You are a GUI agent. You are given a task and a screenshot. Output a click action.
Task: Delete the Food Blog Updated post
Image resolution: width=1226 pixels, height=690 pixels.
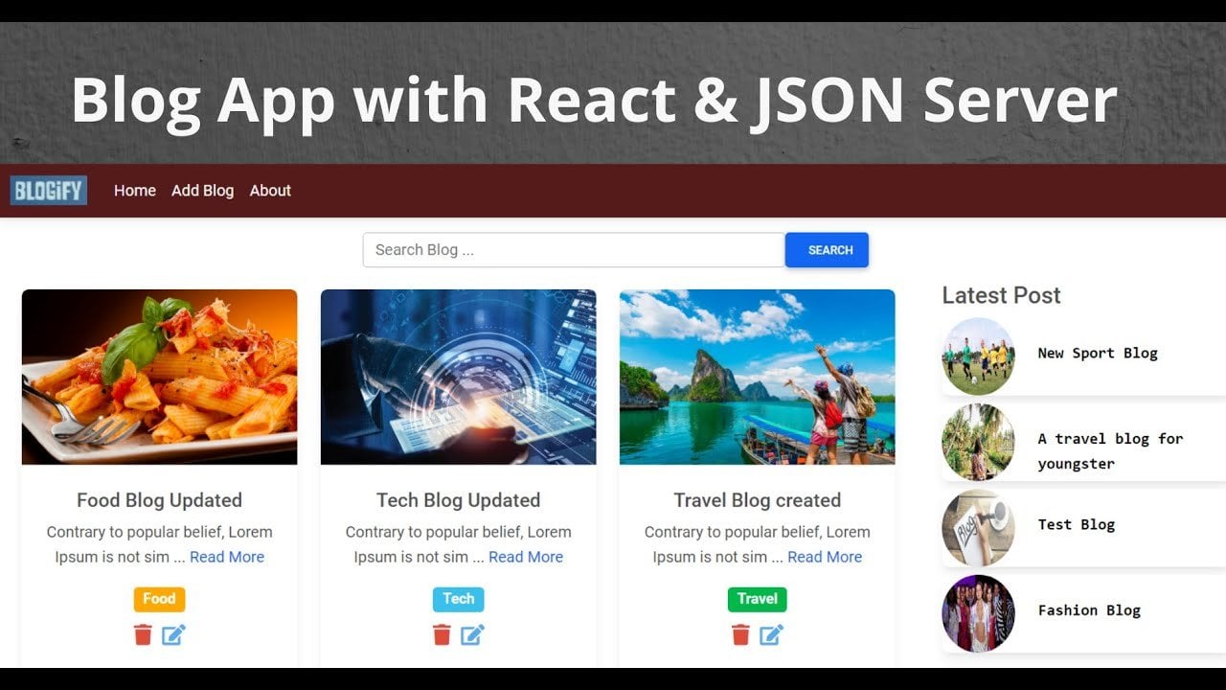[143, 634]
